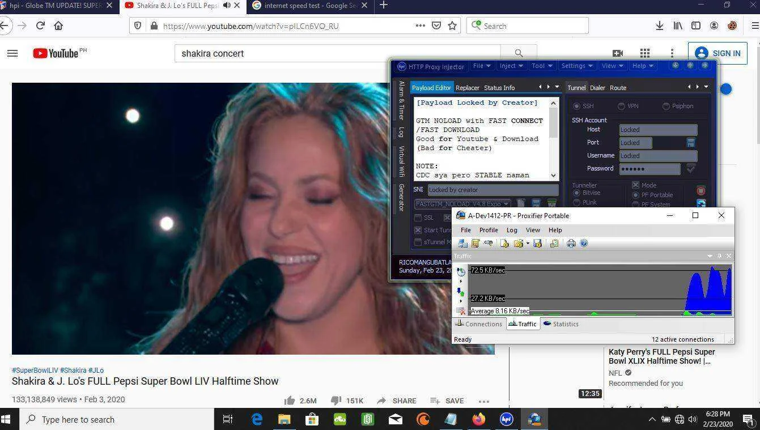Open Injector Tool dropdown menu

[x=542, y=66]
